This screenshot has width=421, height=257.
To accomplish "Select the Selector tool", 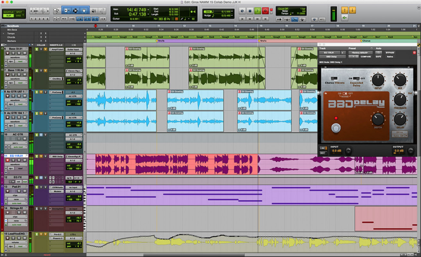I will point(75,10).
